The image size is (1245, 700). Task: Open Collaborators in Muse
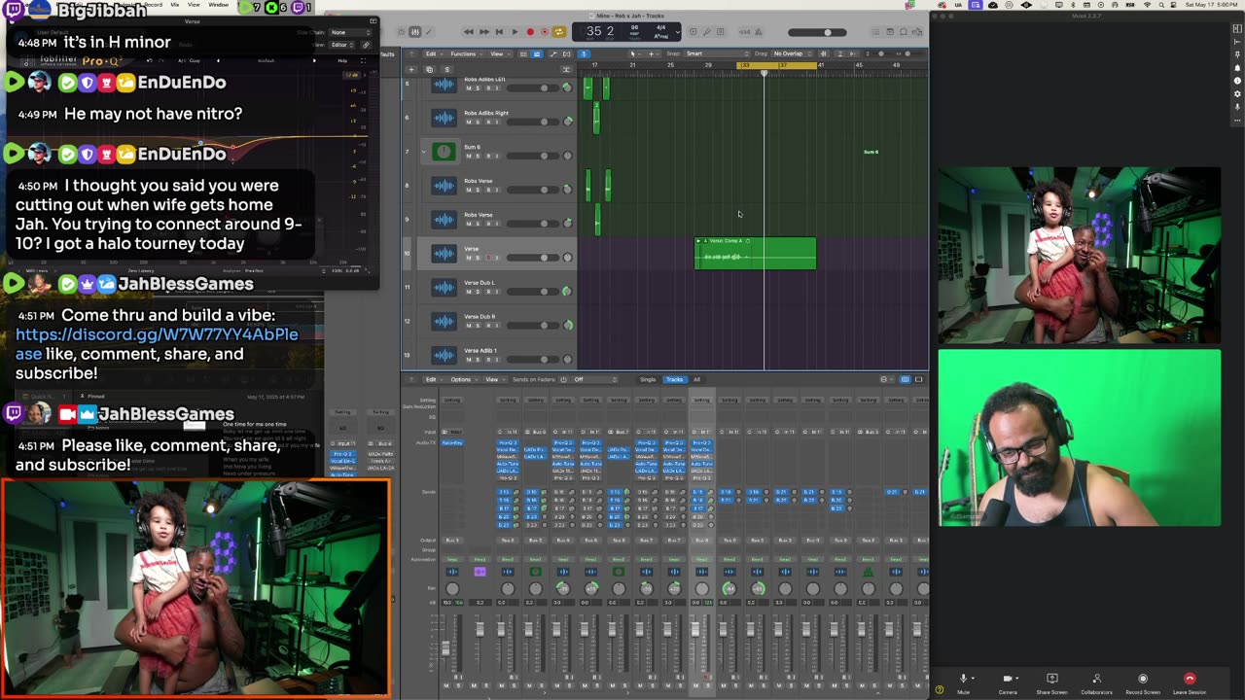tap(1096, 682)
